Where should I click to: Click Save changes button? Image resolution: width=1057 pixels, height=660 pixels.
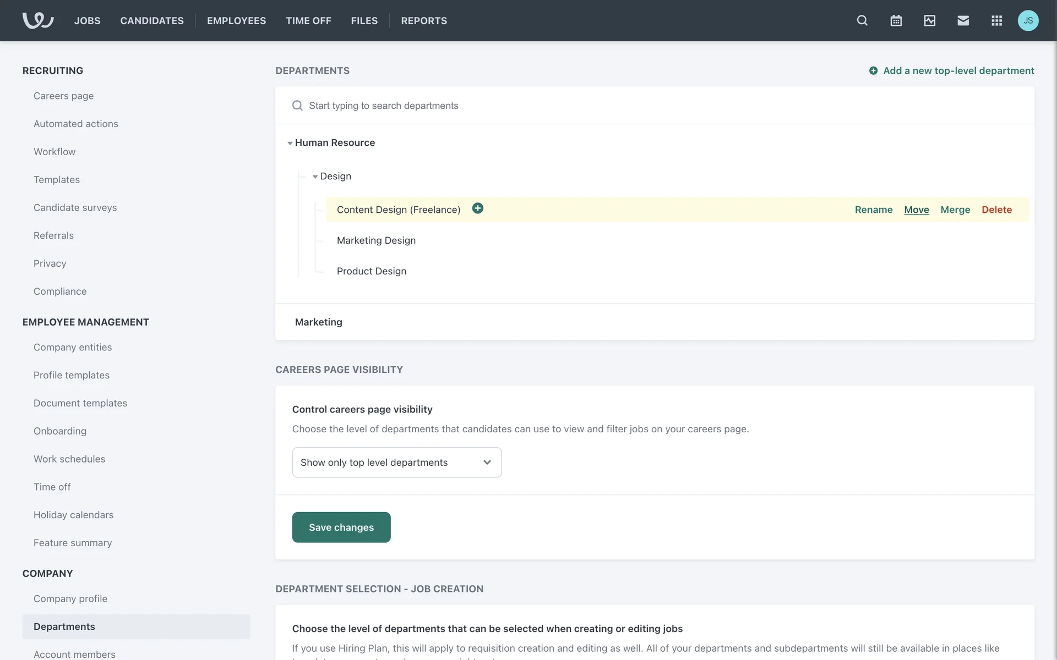[x=341, y=527]
